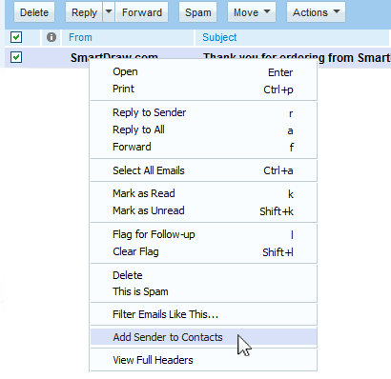Click the Spam toolbar button

(198, 12)
